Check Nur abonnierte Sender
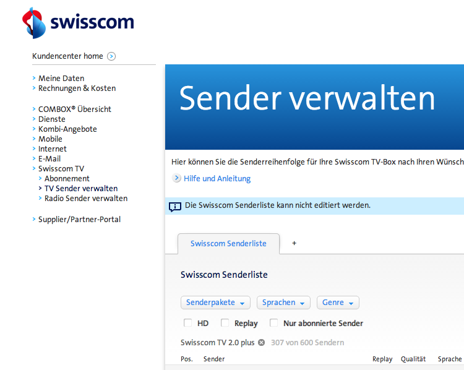The width and height of the screenshot is (464, 370). tap(274, 323)
